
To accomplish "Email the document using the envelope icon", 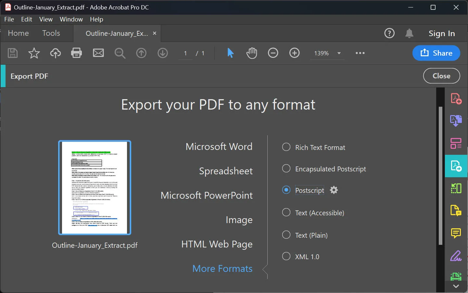I will tap(98, 53).
